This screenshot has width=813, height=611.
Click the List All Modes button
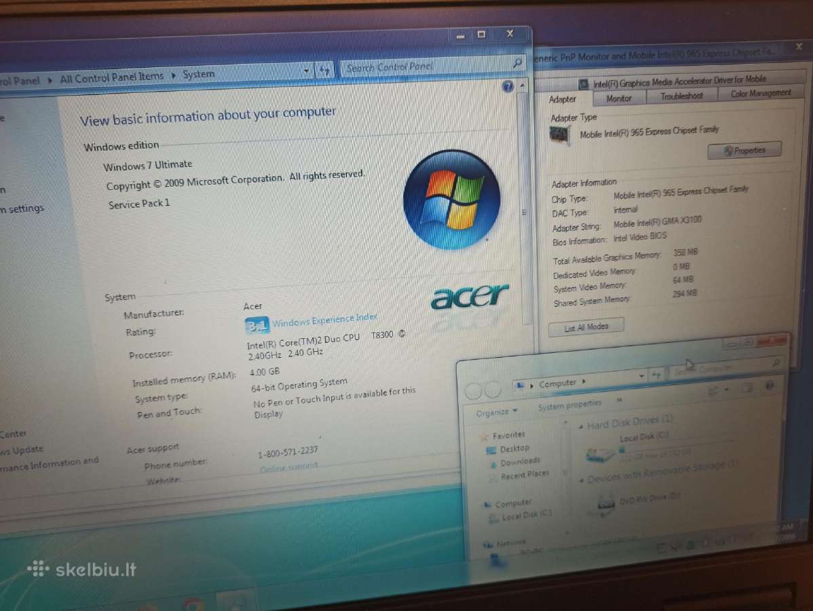(586, 327)
